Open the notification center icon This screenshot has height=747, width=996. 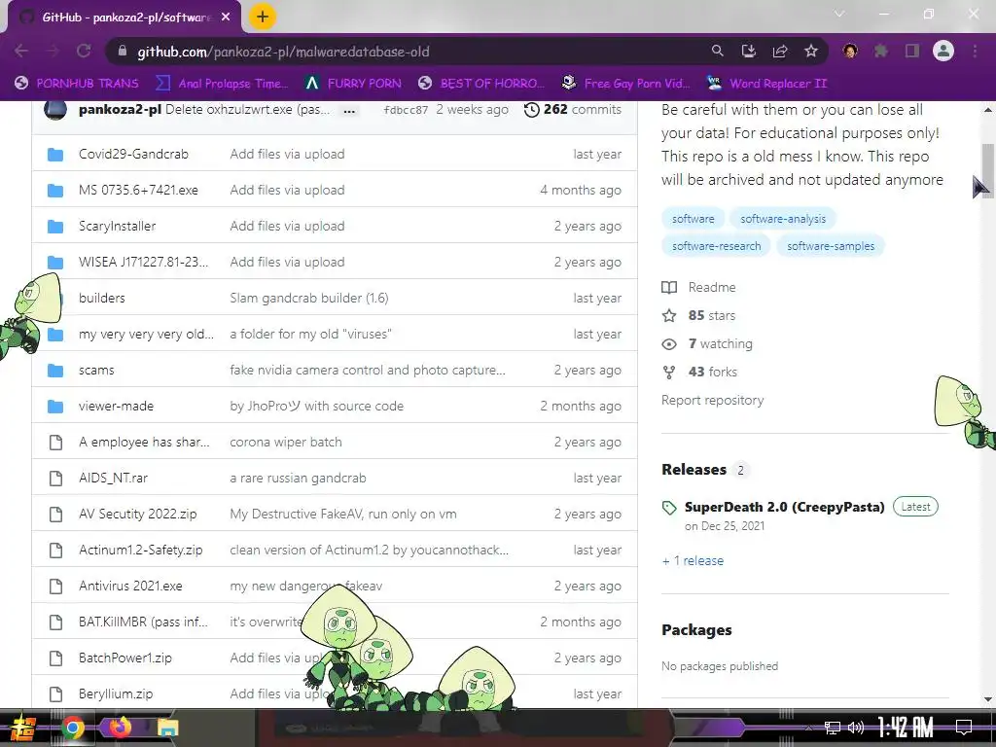pos(964,728)
